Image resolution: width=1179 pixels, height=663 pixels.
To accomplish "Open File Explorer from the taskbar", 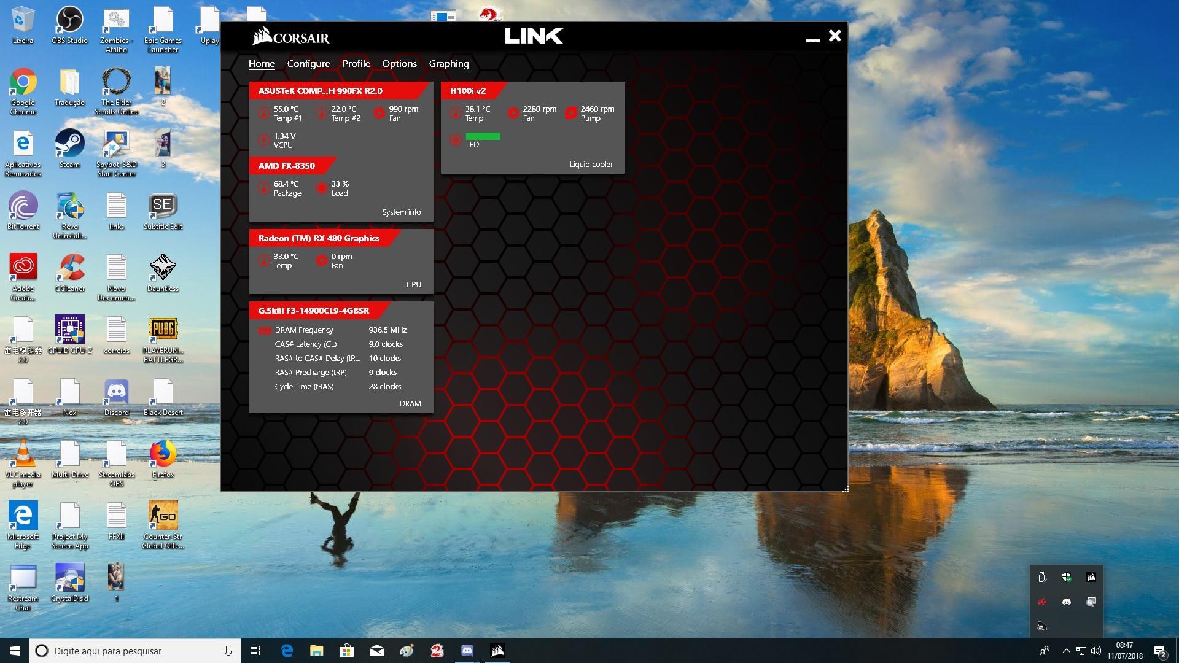I will pos(316,651).
